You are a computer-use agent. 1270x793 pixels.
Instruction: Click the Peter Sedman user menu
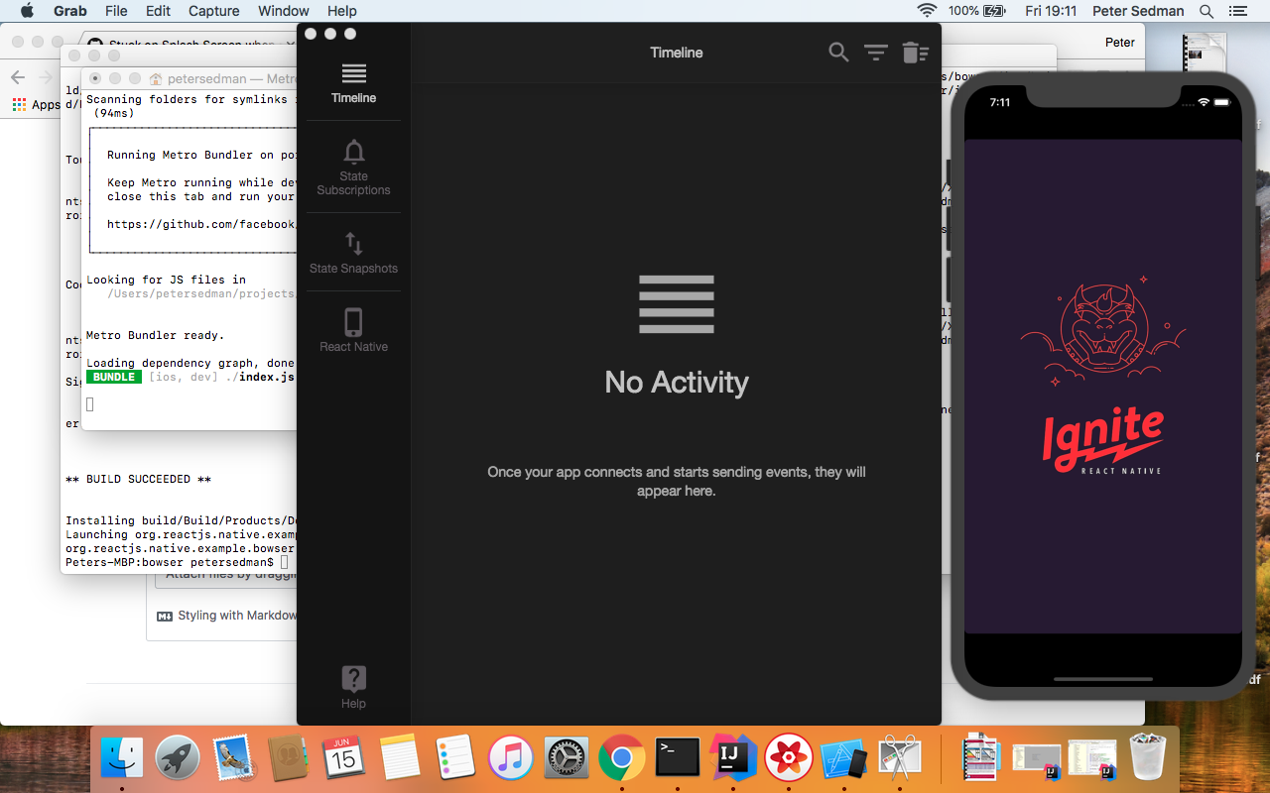tap(1138, 11)
